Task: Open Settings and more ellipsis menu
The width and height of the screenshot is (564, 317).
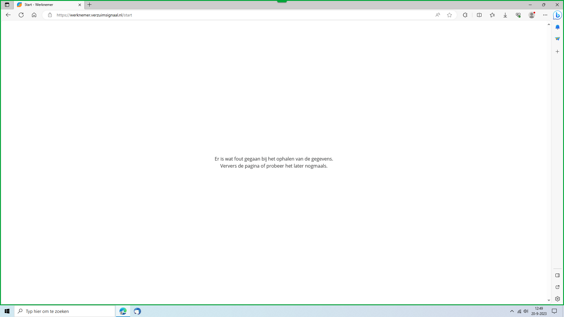Action: tap(545, 15)
